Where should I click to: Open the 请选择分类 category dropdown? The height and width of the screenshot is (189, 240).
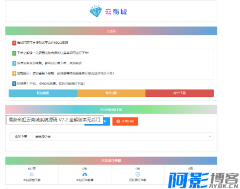pos(123,137)
